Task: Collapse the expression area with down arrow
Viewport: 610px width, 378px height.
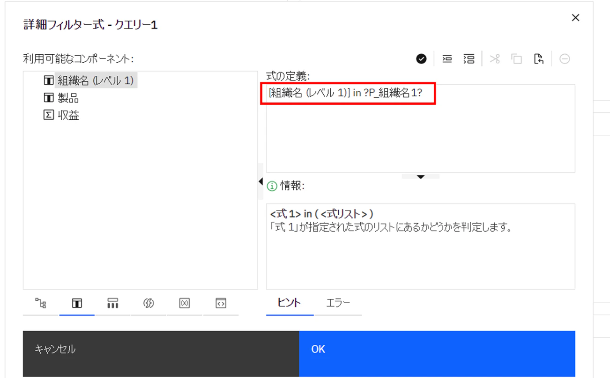Action: (420, 176)
